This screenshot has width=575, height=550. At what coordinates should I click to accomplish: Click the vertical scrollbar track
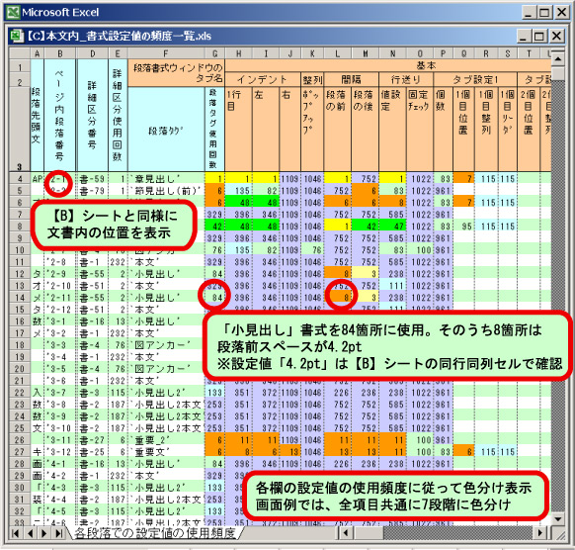558,294
